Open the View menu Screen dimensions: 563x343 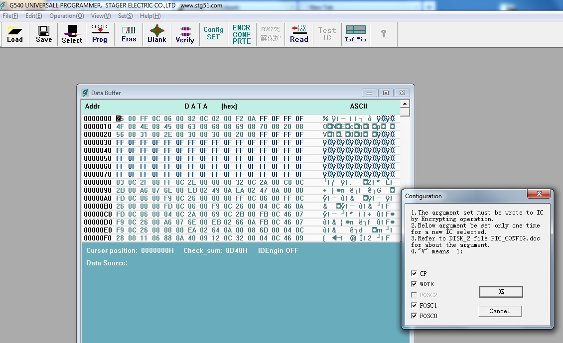pyautogui.click(x=101, y=16)
